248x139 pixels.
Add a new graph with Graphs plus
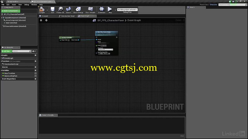coord(35,55)
